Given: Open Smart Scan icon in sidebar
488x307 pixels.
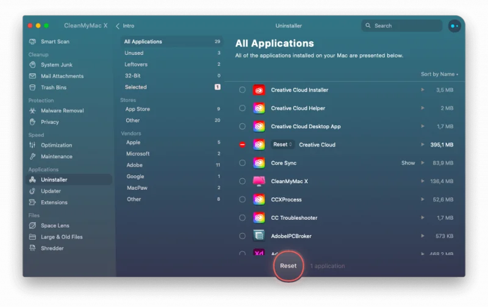Looking at the screenshot, I should tap(32, 42).
